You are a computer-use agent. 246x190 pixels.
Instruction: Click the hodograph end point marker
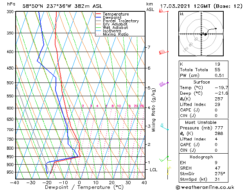216,29
